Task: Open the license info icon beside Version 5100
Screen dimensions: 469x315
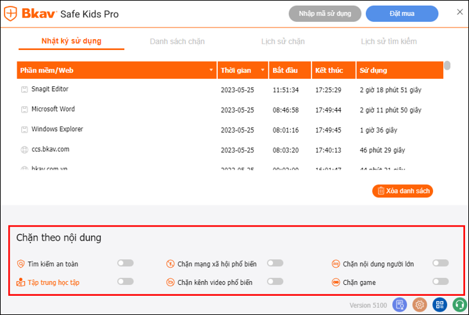Action: point(400,305)
